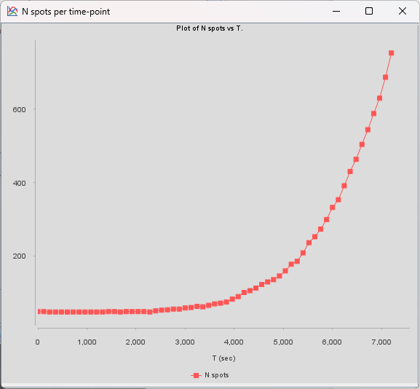This screenshot has height=389, width=420.
Task: Click the T (sec) x-axis label
Action: [x=224, y=358]
